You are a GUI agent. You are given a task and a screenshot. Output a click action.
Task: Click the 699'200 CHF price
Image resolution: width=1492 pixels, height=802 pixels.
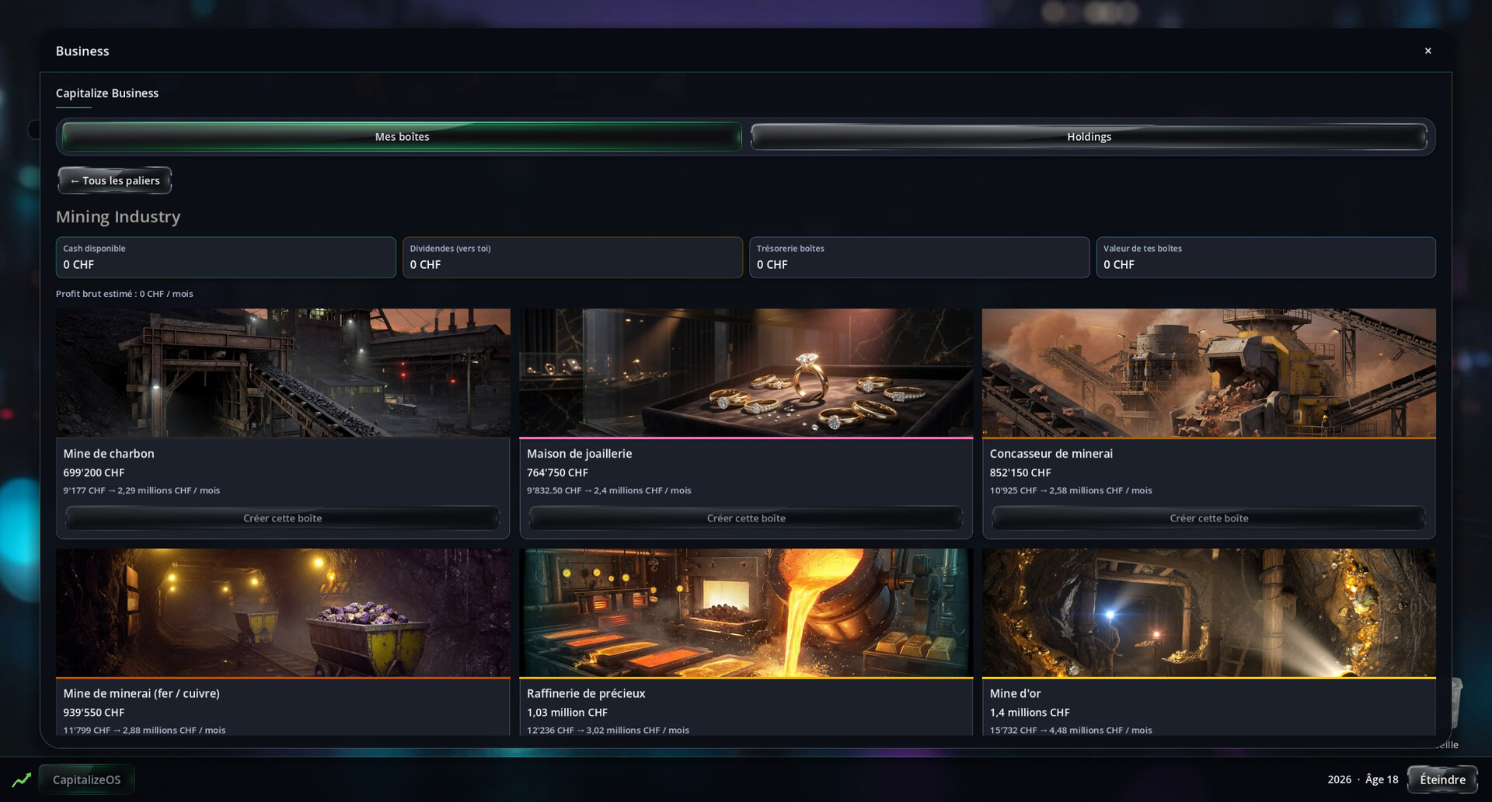pos(94,472)
